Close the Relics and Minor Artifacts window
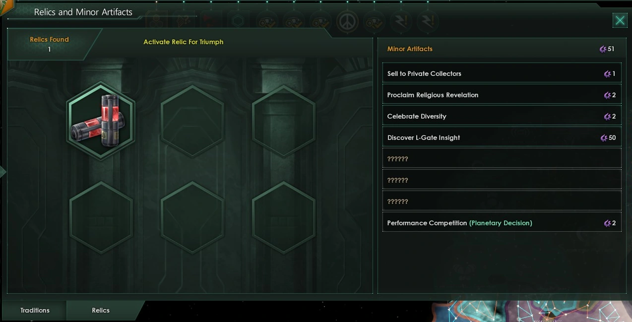The height and width of the screenshot is (322, 632). 620,20
